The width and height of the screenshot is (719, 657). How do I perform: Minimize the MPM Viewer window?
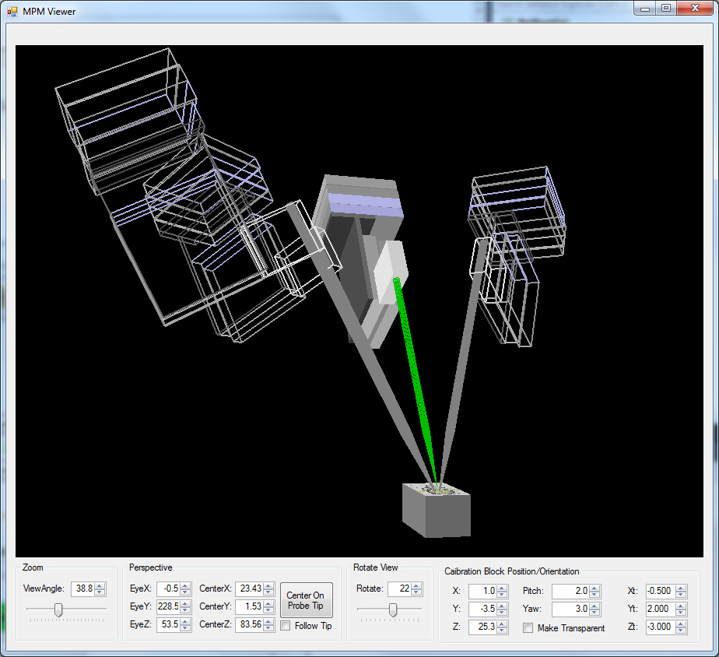(645, 9)
